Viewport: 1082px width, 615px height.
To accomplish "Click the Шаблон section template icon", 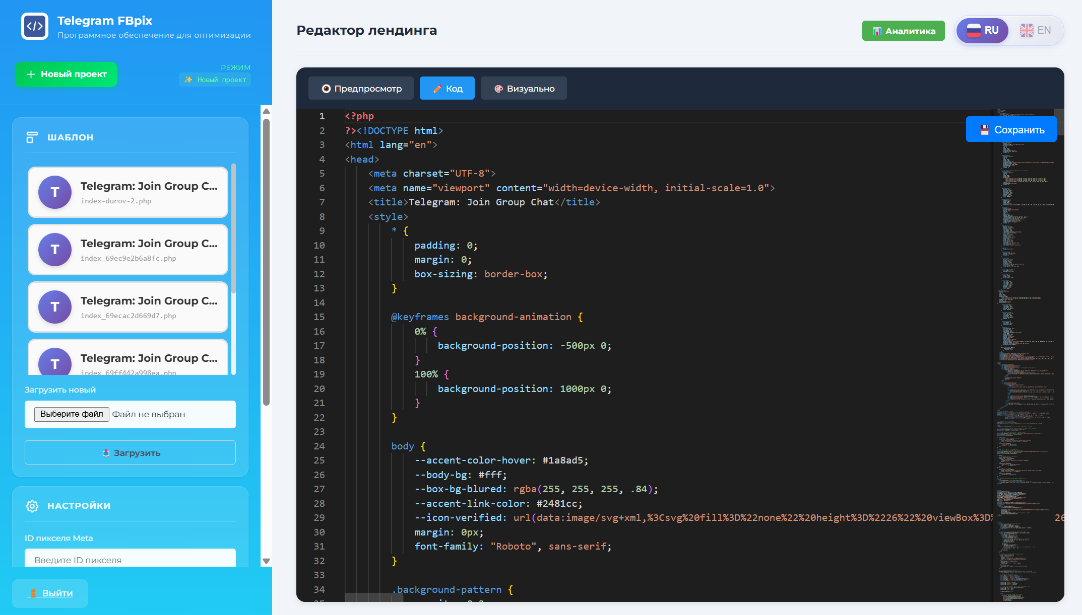I will click(32, 137).
